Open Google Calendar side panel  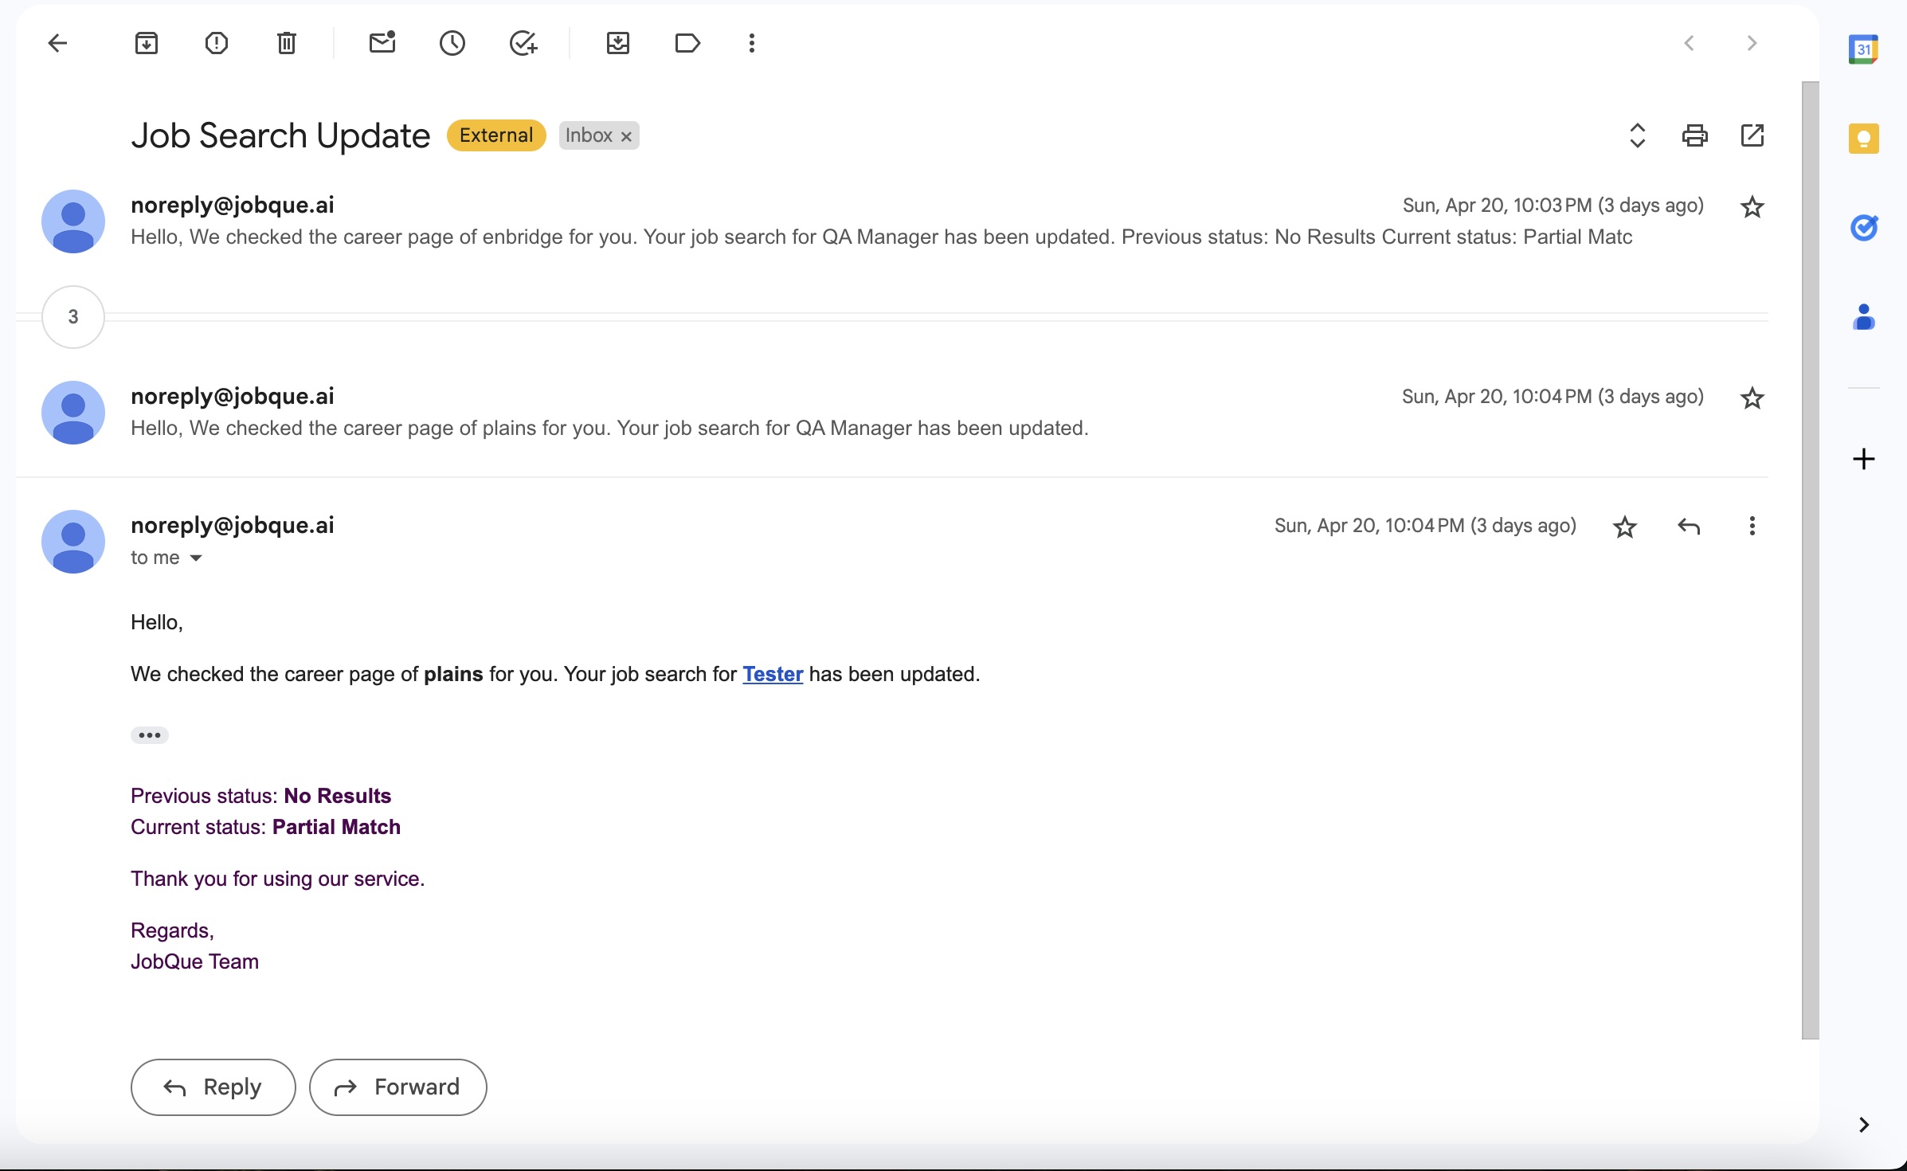[1864, 49]
